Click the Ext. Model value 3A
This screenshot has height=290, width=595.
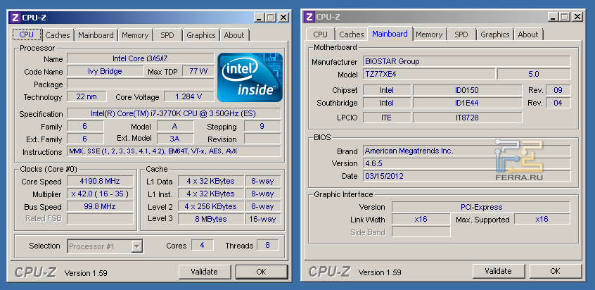pos(175,139)
